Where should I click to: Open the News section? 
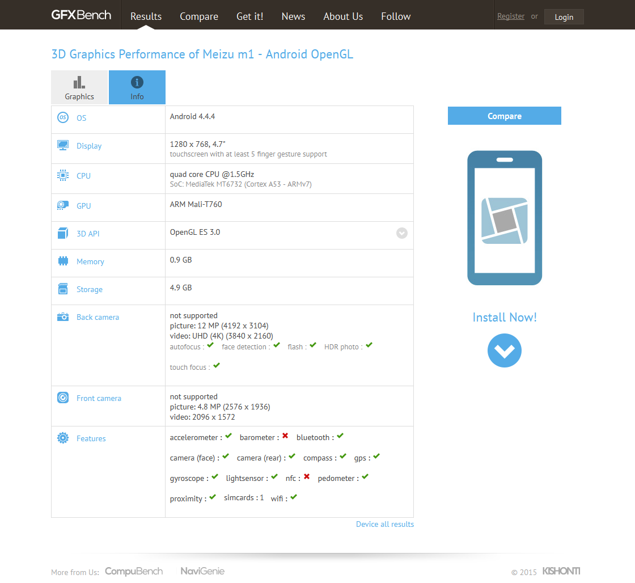point(293,16)
